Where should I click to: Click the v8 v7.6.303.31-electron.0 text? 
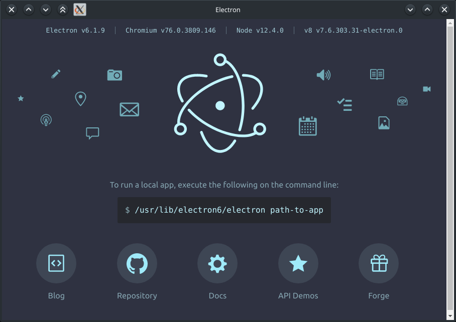pos(354,30)
